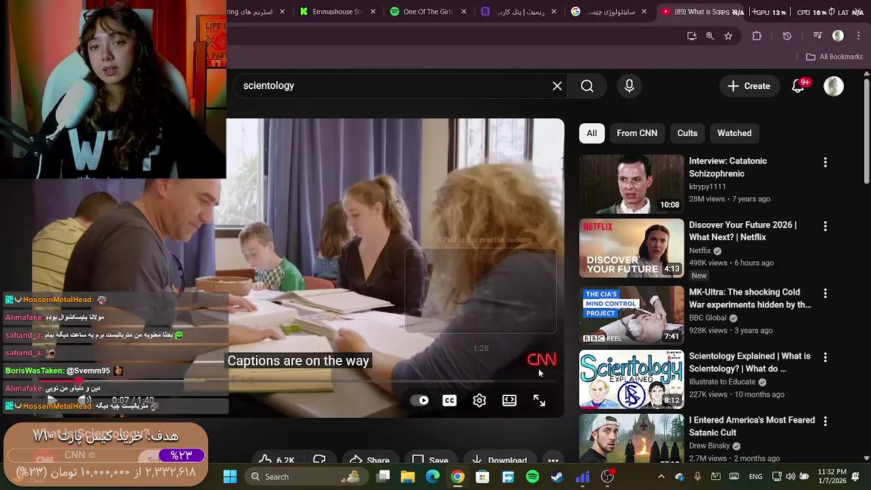Open File Explorer from taskbar

408,477
